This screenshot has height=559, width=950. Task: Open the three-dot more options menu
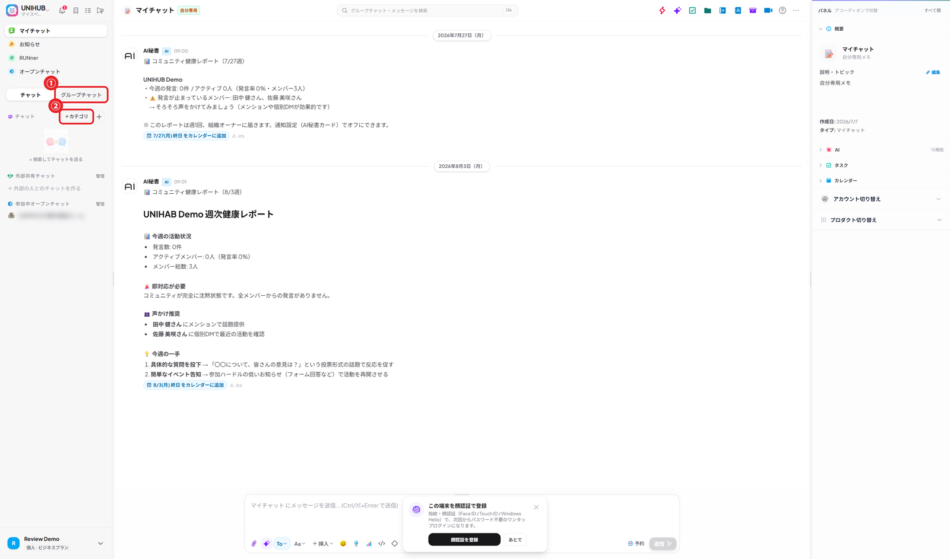point(796,11)
